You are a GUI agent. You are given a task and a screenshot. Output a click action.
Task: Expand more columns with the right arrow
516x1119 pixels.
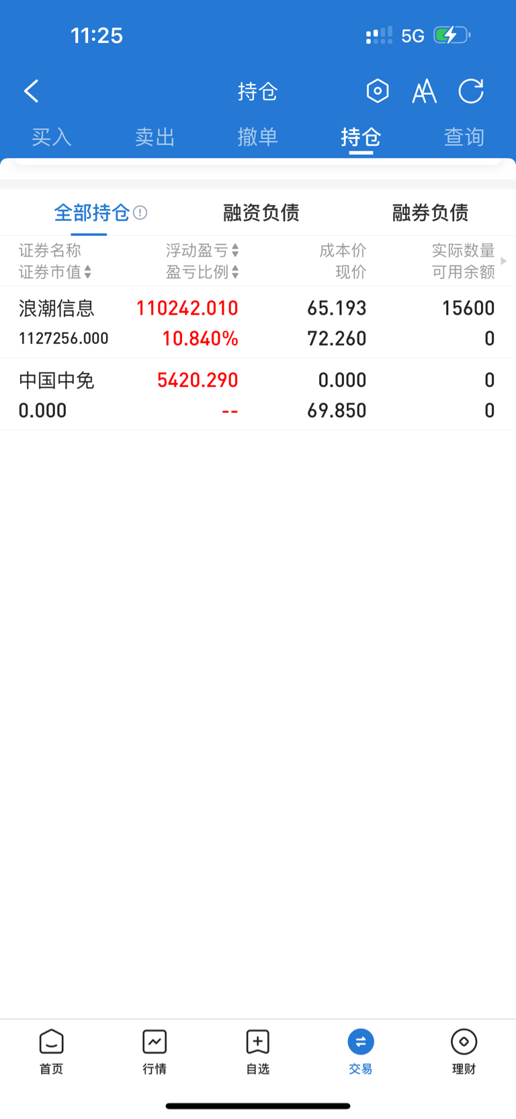(x=504, y=261)
